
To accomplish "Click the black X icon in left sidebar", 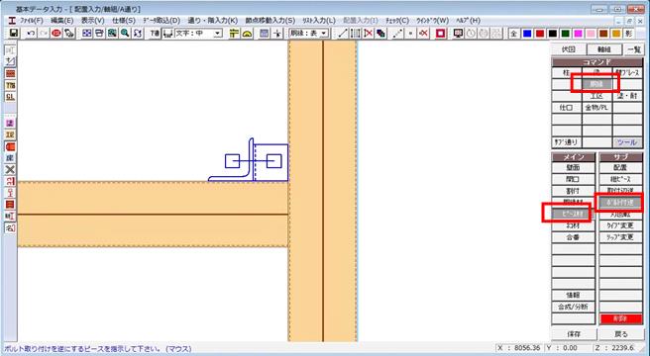I will point(10,170).
